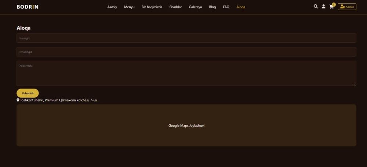
Task: Open the Admin button
Action: tap(347, 7)
